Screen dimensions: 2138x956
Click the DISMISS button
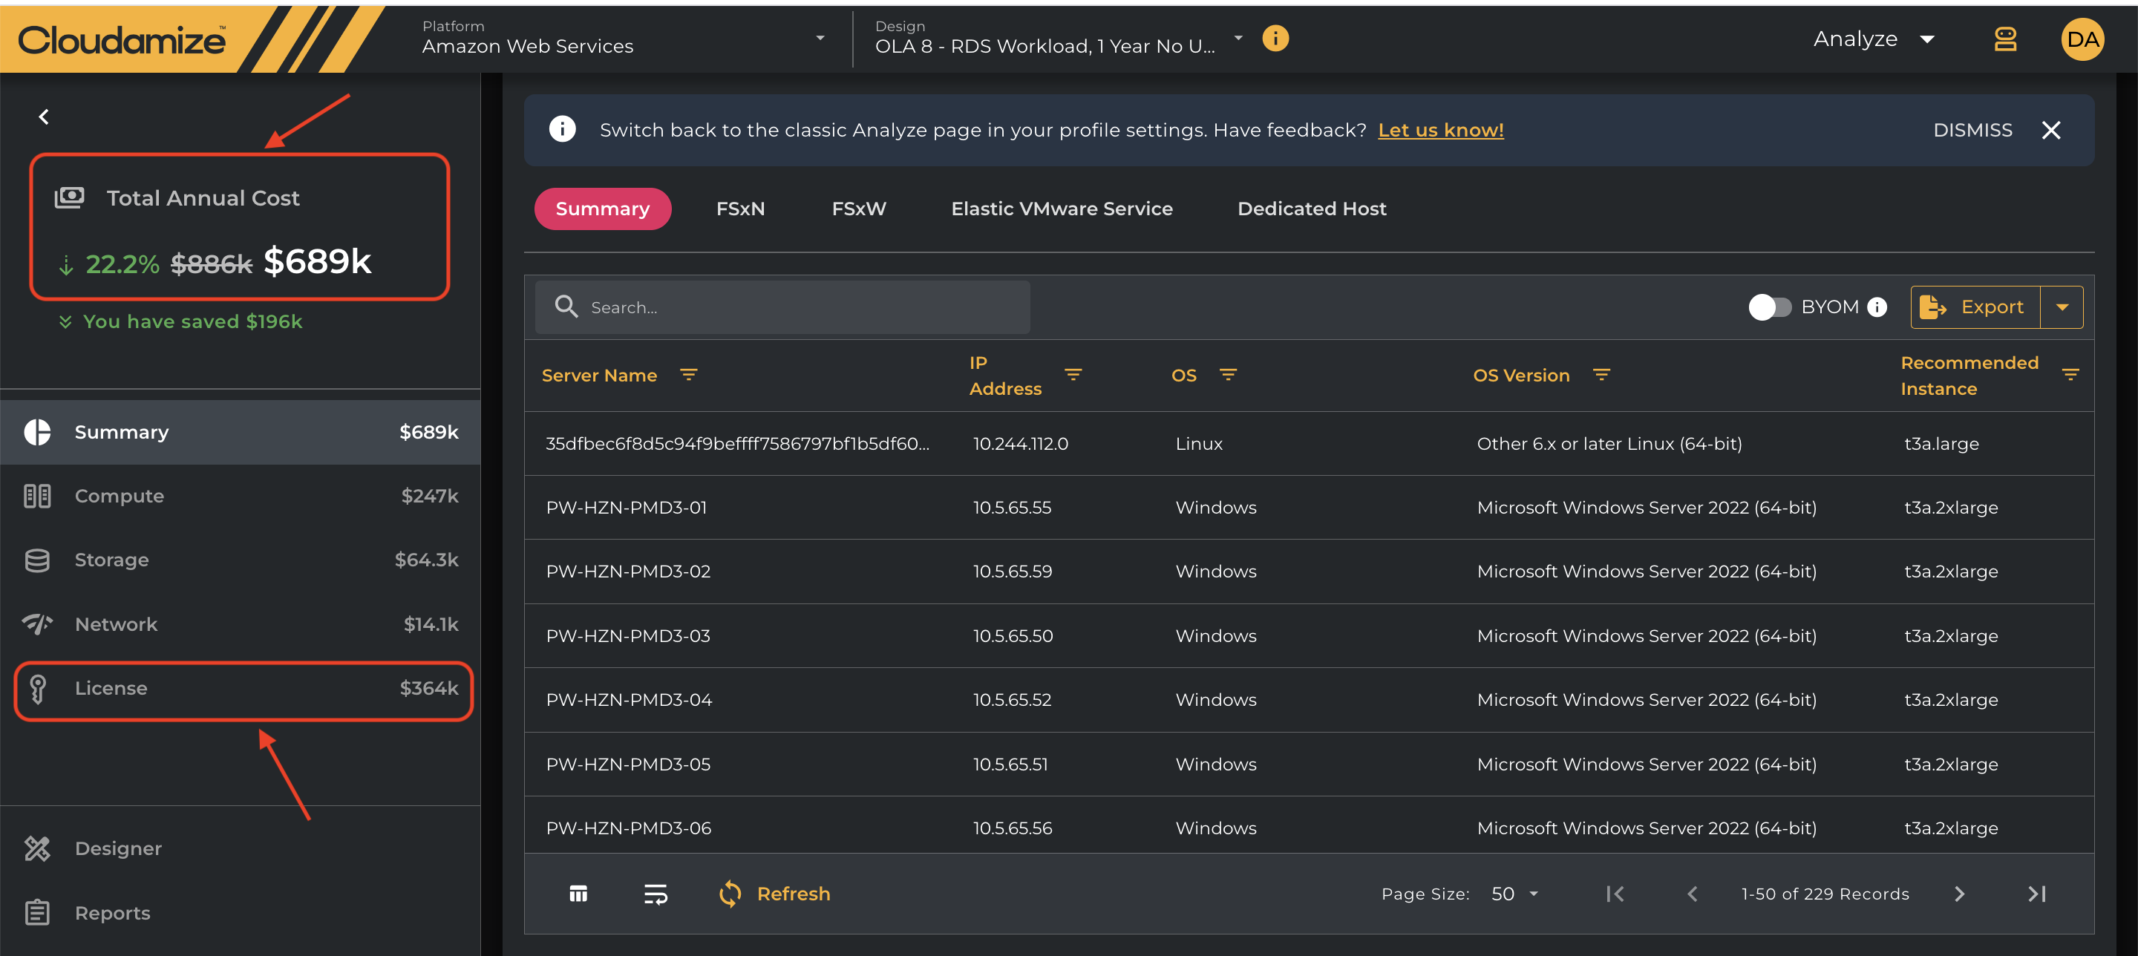pyautogui.click(x=1973, y=131)
